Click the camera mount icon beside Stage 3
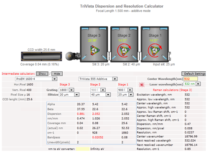Viewport: 209px width, 154px height. coord(73,56)
